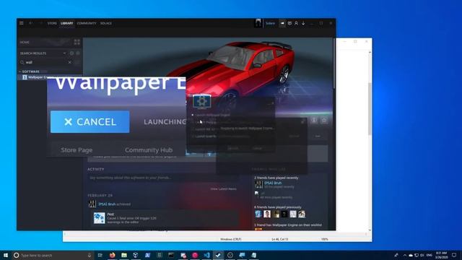Clear the library search text
Screen dimensions: 462x260
(x=70, y=62)
